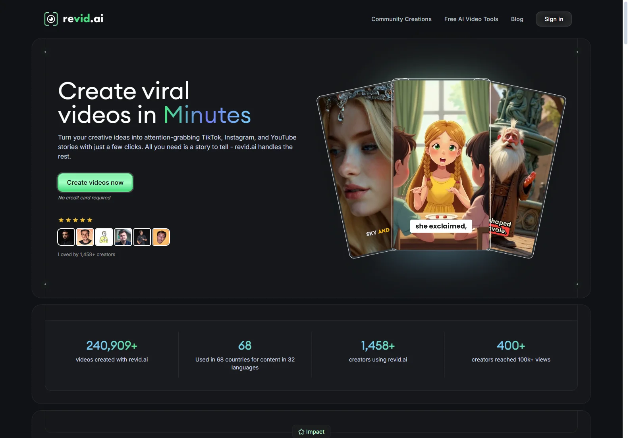The width and height of the screenshot is (629, 438).
Task: Click the 'she exclaimed,' subtitle caption
Action: tap(441, 226)
